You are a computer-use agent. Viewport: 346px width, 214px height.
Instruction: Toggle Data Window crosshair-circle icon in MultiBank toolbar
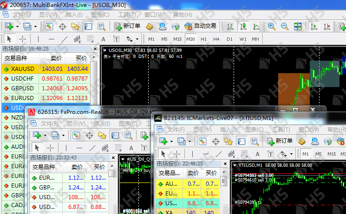click(x=62, y=27)
